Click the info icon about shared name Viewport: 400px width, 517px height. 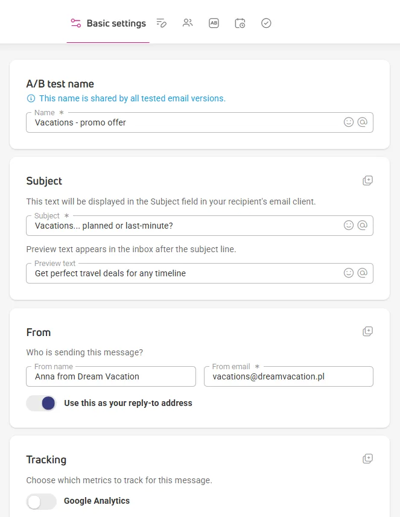31,98
